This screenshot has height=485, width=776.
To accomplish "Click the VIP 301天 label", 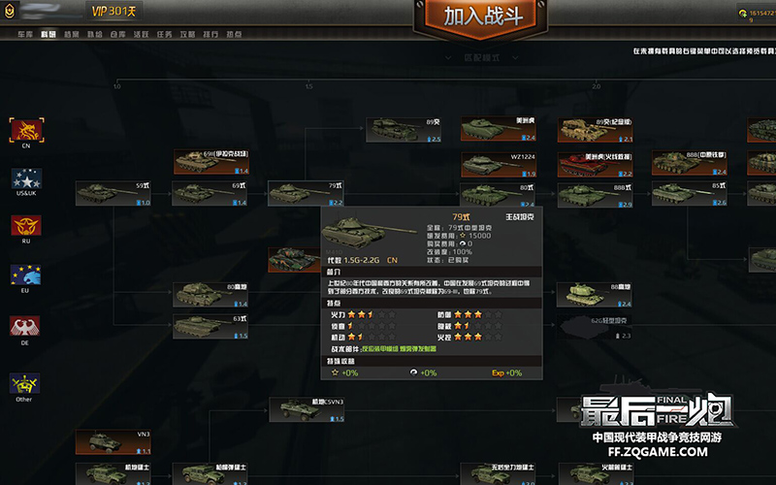I will (x=113, y=12).
